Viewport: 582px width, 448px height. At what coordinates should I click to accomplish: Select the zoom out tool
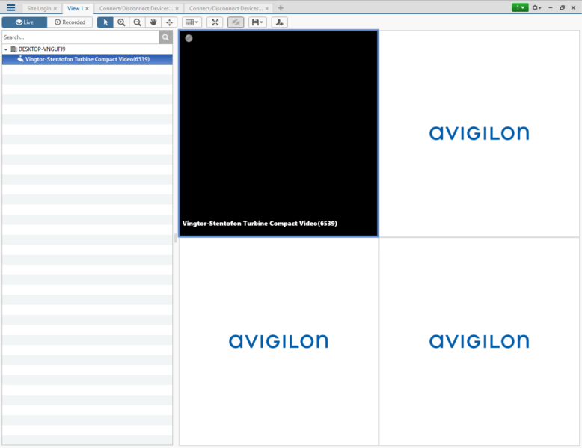click(x=138, y=22)
